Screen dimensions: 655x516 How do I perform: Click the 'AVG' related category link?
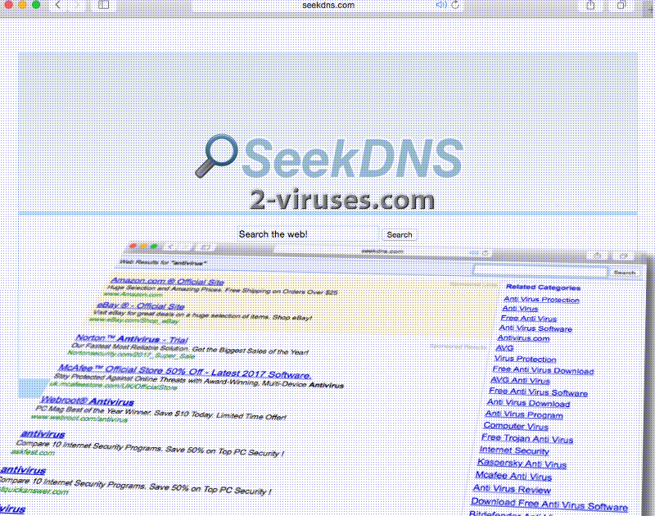point(504,348)
